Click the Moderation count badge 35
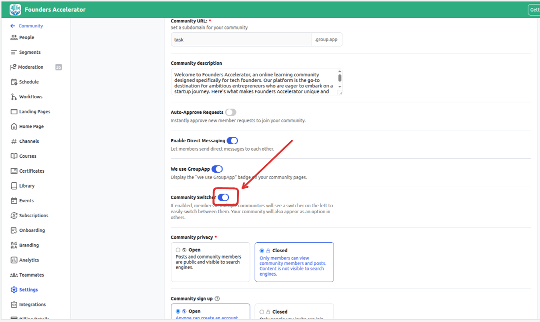The image size is (540, 322). point(58,67)
